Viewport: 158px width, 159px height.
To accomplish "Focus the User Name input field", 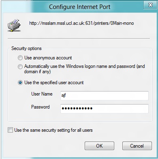I will (x=105, y=96).
